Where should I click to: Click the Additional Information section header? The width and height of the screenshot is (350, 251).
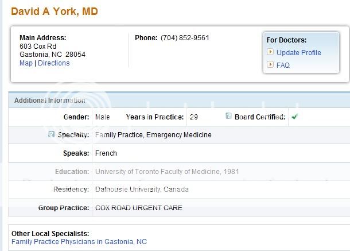coord(49,101)
